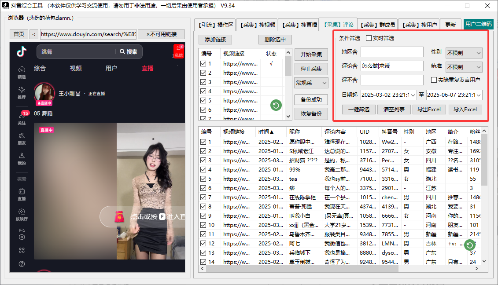This screenshot has width=498, height=285.
Task: Check 去除重复发言用户 option
Action: [x=434, y=80]
